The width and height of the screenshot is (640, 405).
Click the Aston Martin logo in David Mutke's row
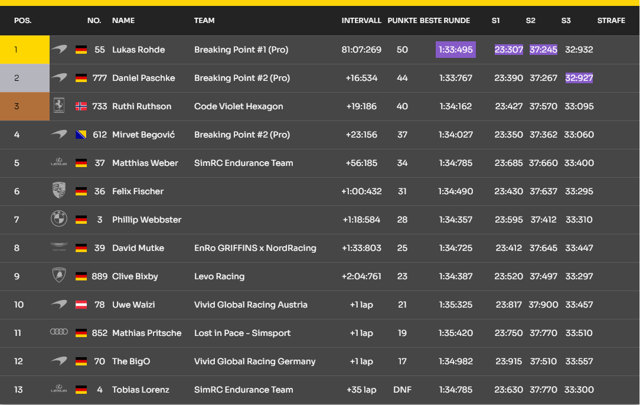tap(59, 247)
